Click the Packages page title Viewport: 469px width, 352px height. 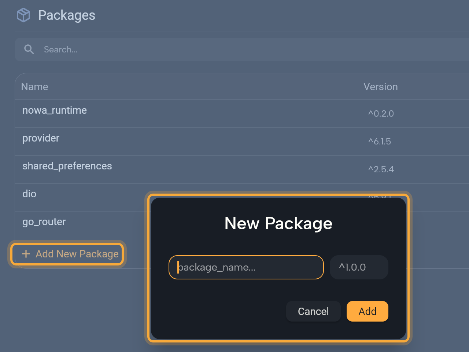tap(67, 15)
